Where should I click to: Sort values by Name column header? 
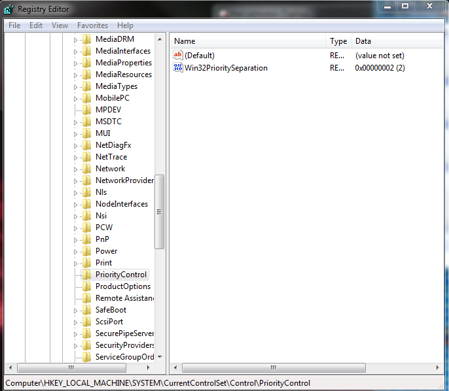click(x=248, y=41)
